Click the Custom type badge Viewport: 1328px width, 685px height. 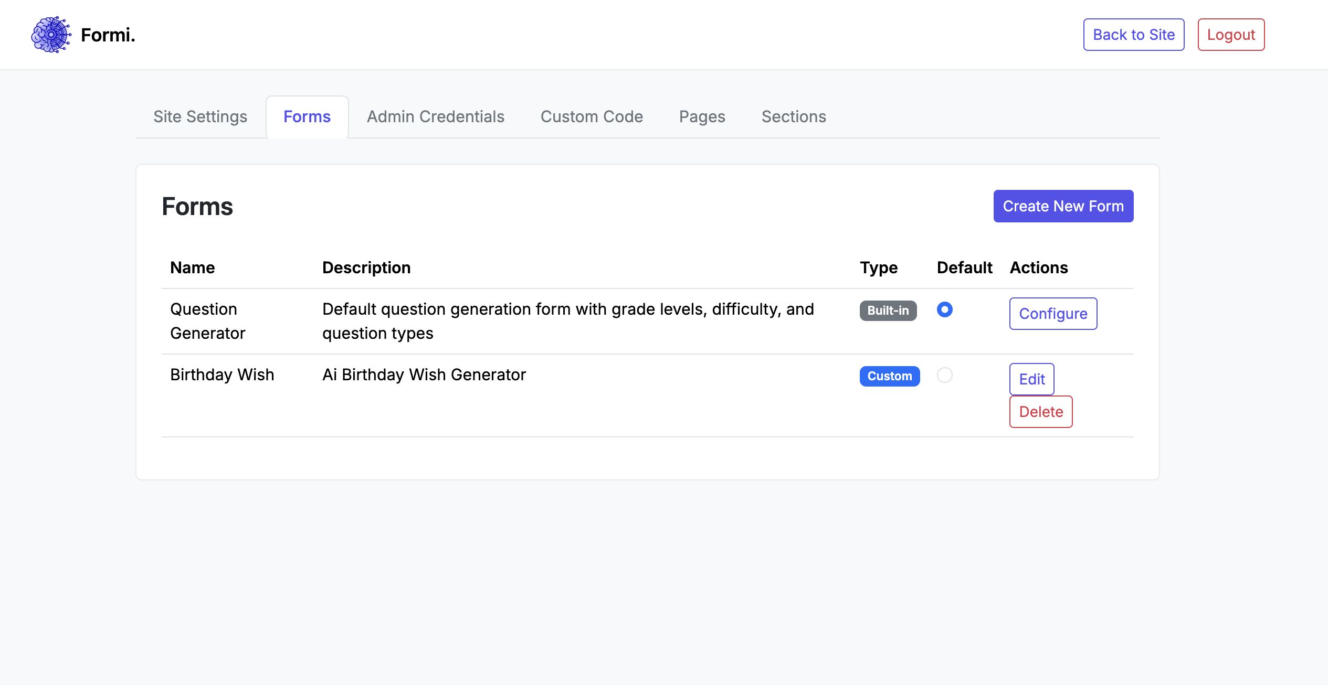click(889, 376)
